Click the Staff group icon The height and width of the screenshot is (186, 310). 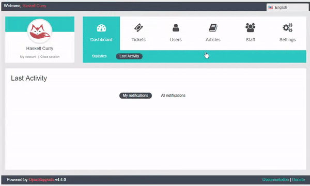[x=250, y=28]
